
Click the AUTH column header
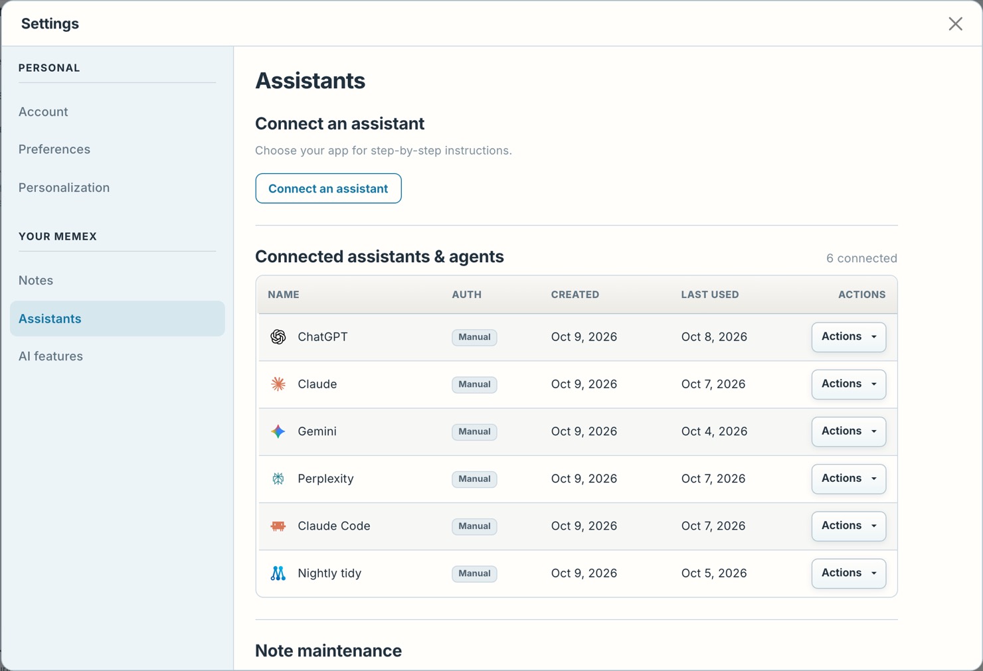(467, 295)
